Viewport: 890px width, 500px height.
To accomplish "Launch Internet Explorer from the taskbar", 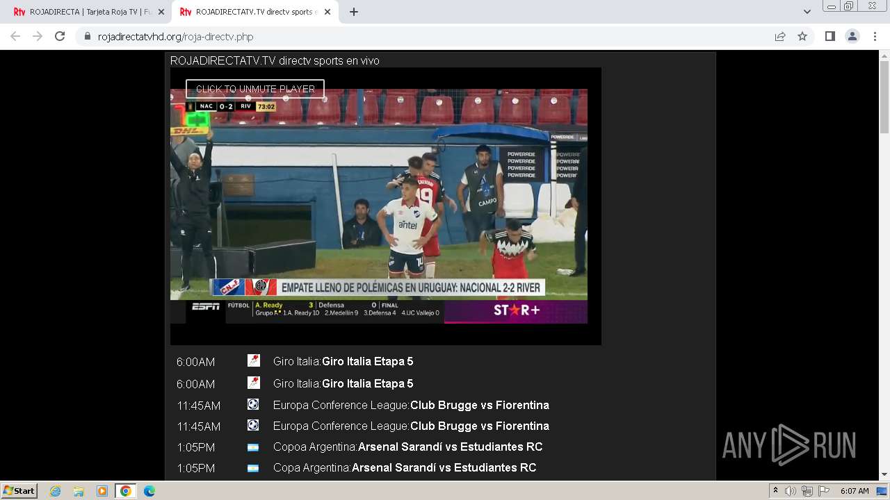I will click(x=55, y=491).
